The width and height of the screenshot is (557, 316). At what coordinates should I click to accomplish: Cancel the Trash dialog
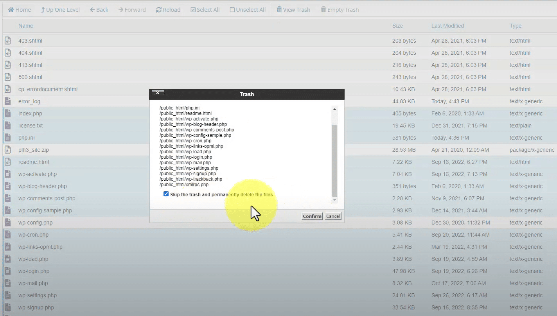coord(333,216)
